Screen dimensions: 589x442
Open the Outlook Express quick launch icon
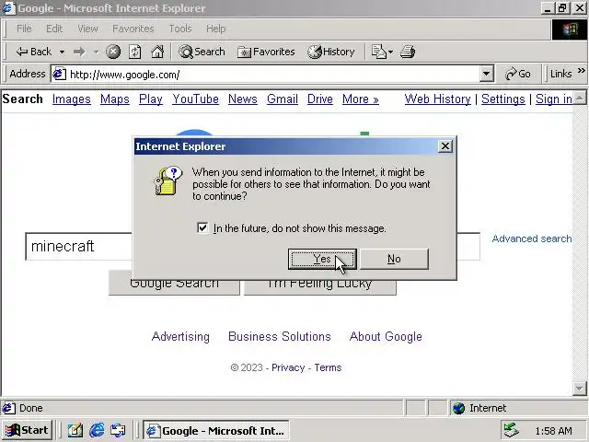(119, 430)
